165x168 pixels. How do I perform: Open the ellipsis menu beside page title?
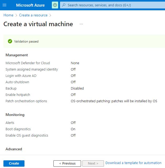(x=81, y=24)
